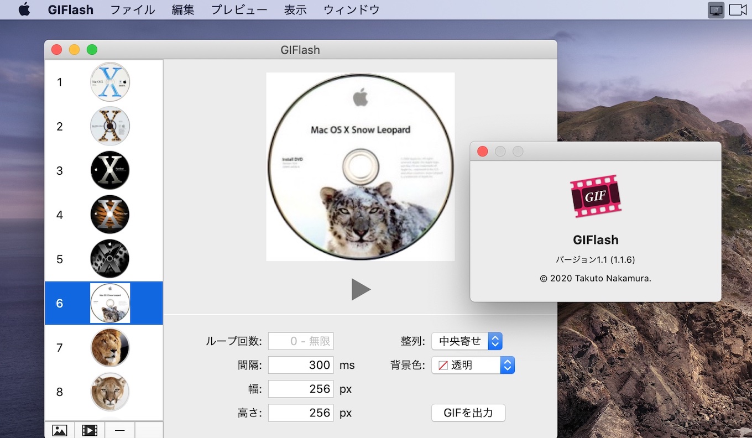
Task: Play the GIF preview
Action: (x=361, y=289)
